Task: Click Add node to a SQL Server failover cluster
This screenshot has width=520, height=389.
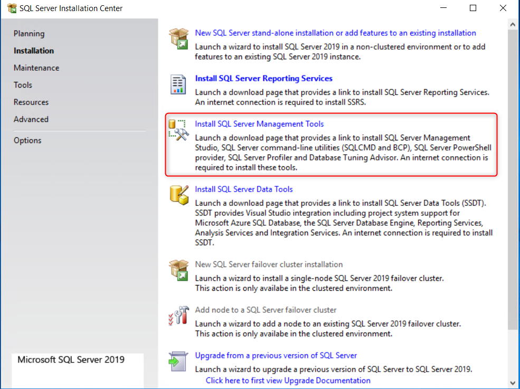Action: pos(266,310)
